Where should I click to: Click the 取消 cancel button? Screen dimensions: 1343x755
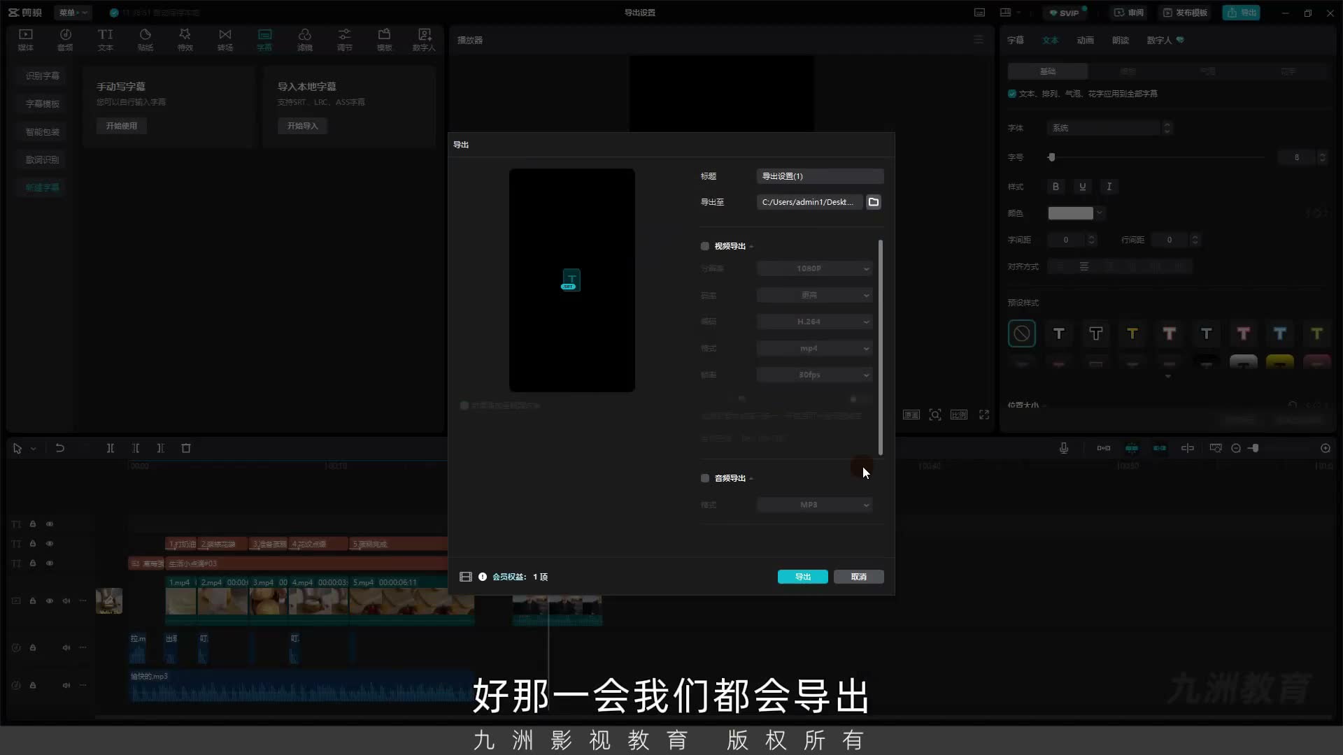click(859, 577)
